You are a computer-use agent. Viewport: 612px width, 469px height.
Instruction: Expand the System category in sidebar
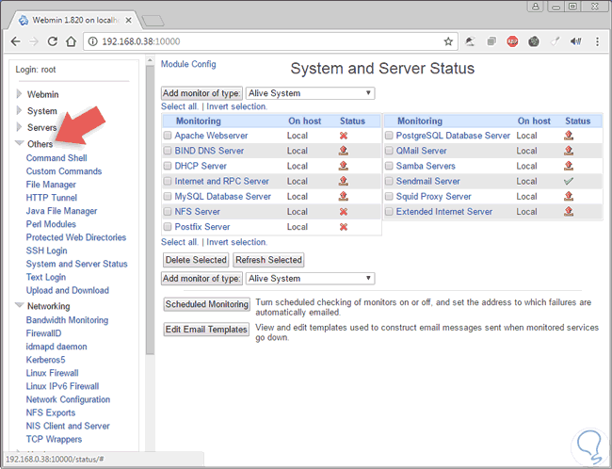(19, 110)
